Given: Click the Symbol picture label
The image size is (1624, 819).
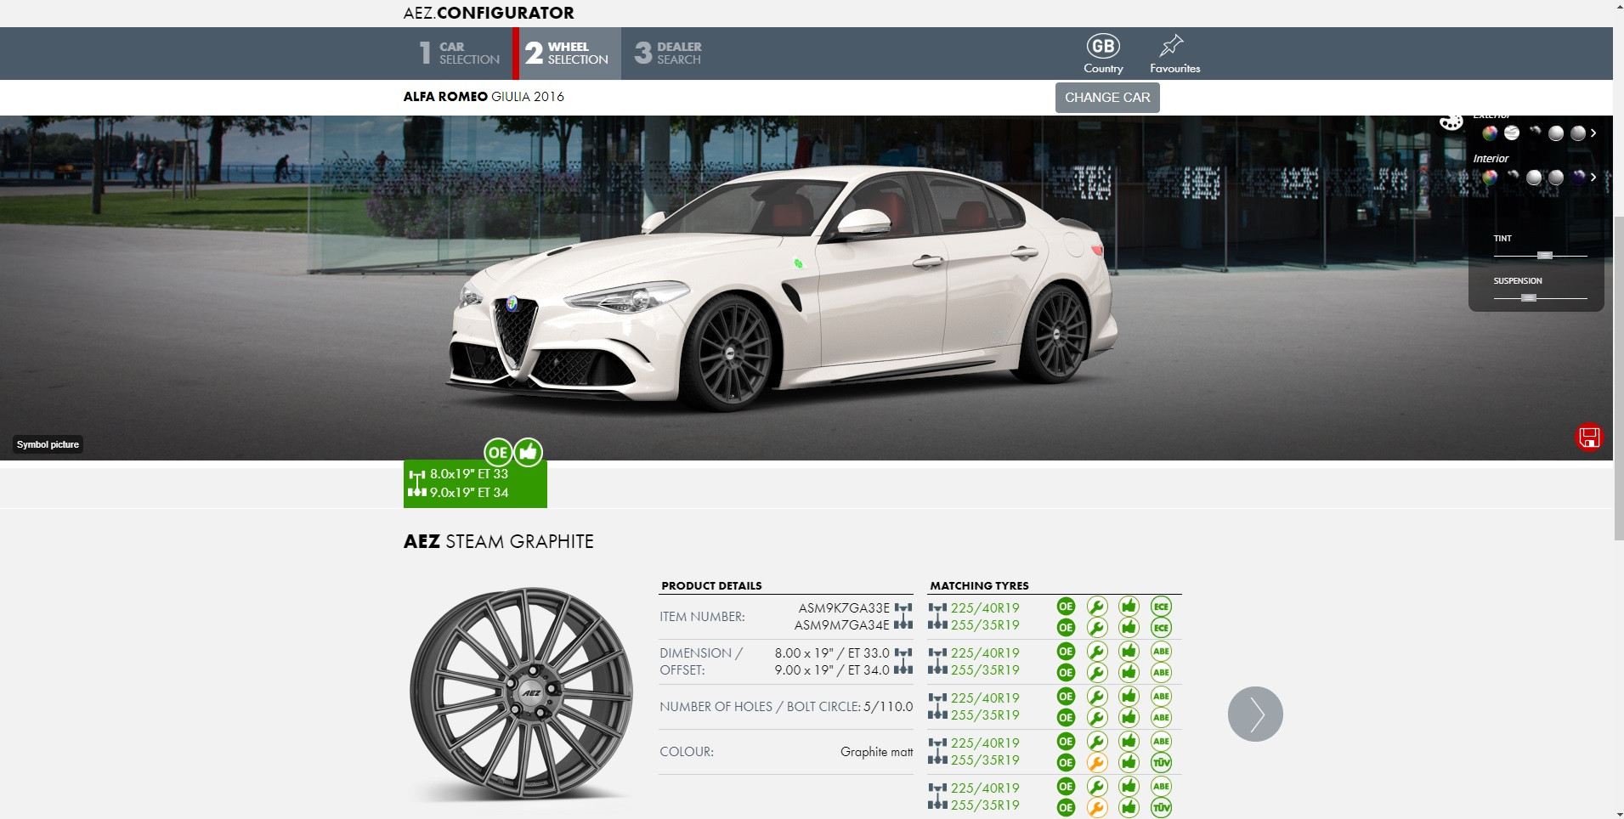Looking at the screenshot, I should (48, 444).
